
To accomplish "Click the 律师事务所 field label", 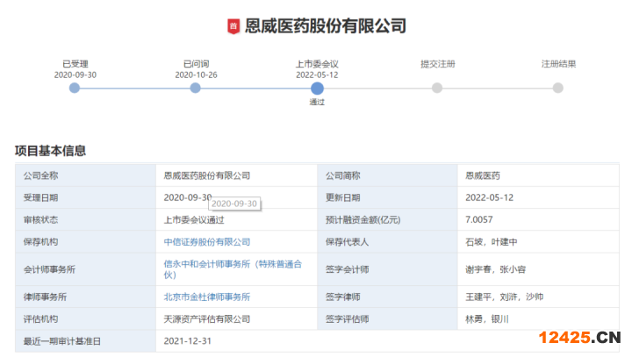I will coord(45,297).
